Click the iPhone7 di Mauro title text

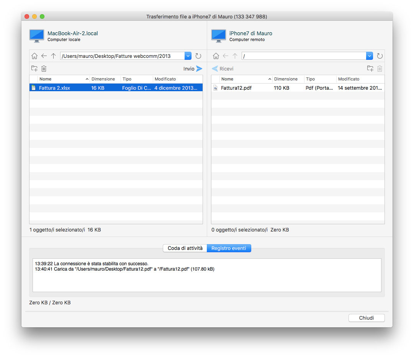pos(250,33)
